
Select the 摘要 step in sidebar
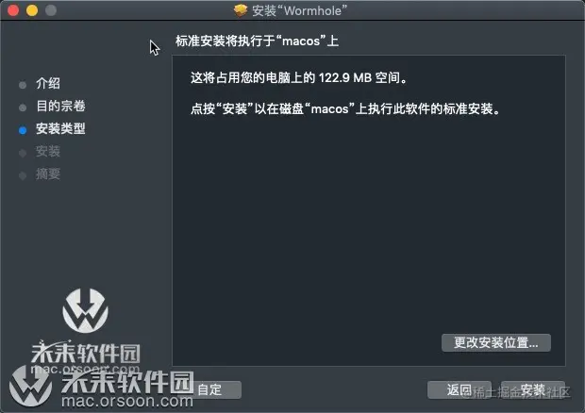pos(48,174)
